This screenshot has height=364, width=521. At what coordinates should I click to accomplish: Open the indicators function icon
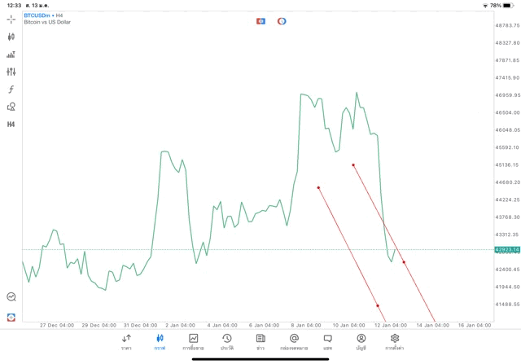[x=11, y=90]
